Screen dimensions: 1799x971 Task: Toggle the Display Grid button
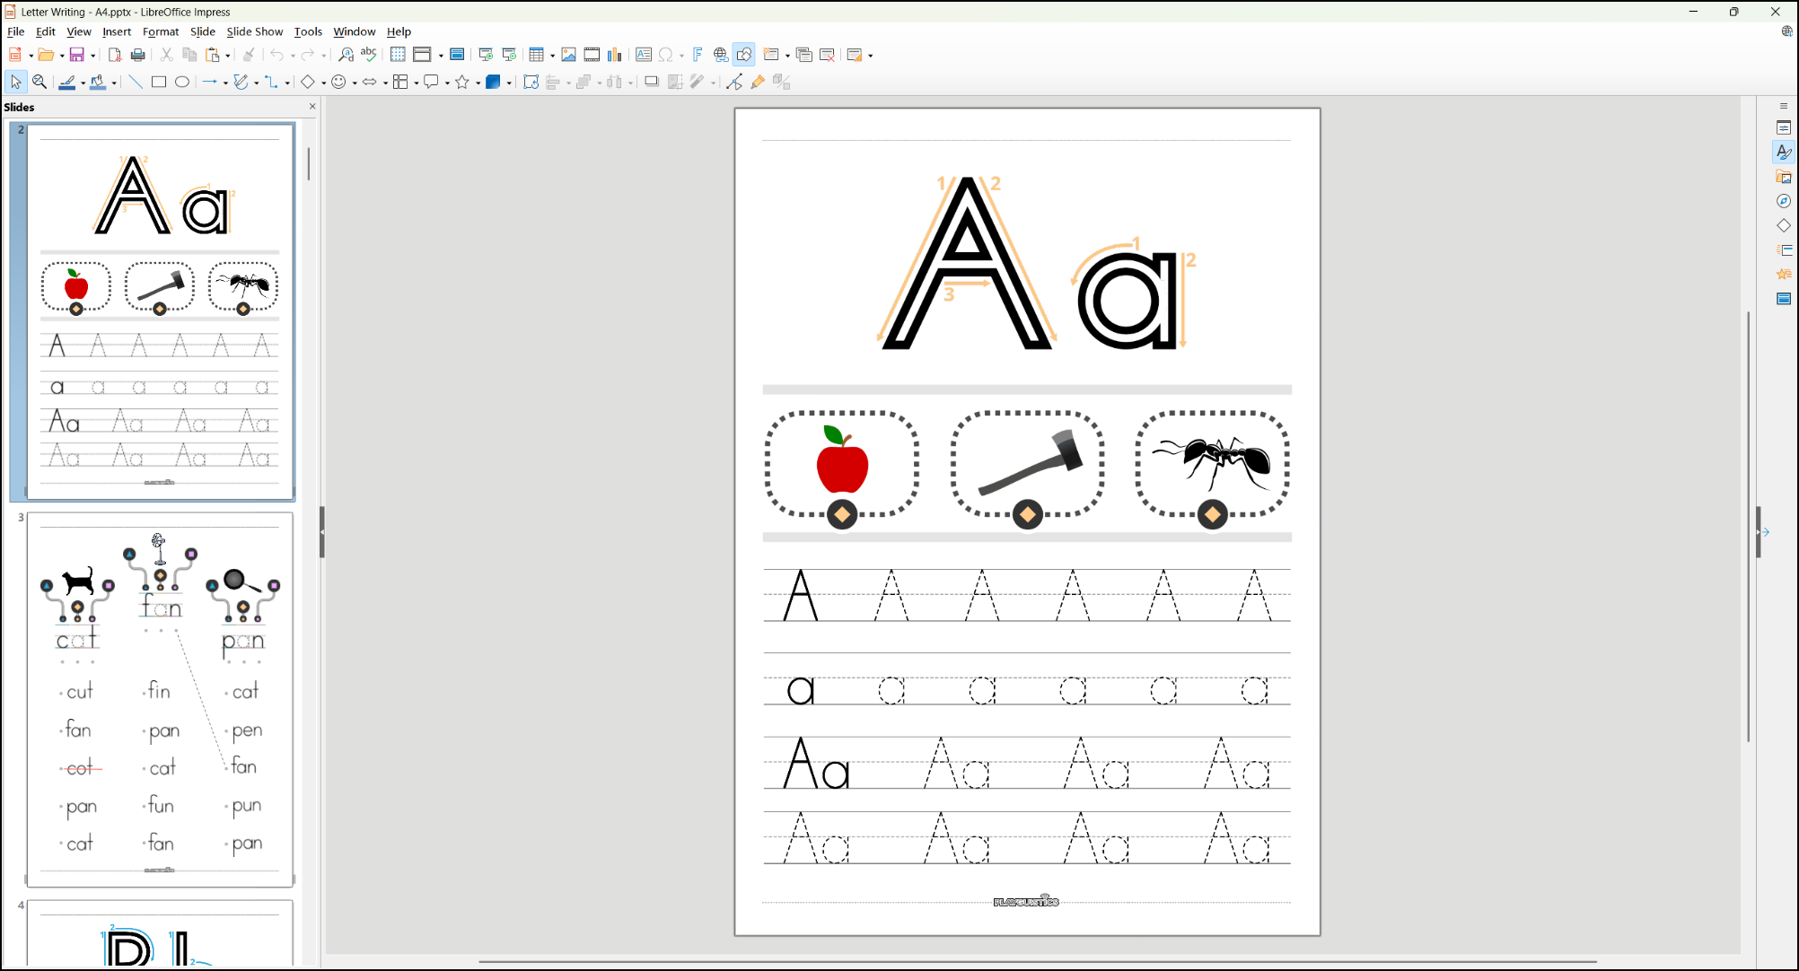[398, 55]
